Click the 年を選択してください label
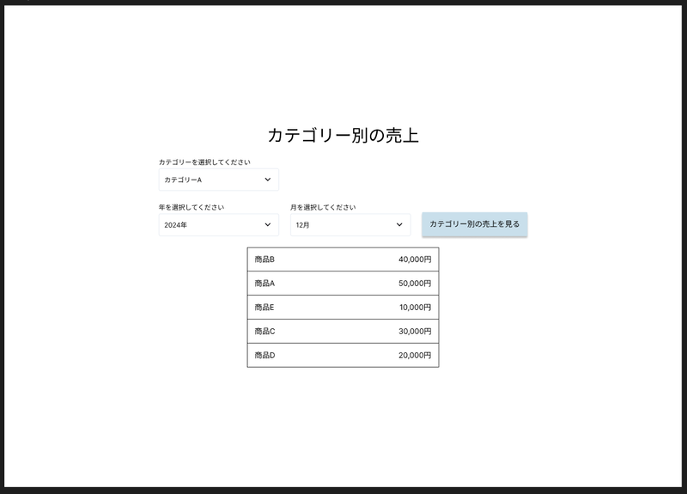This screenshot has height=494, width=687. [192, 207]
